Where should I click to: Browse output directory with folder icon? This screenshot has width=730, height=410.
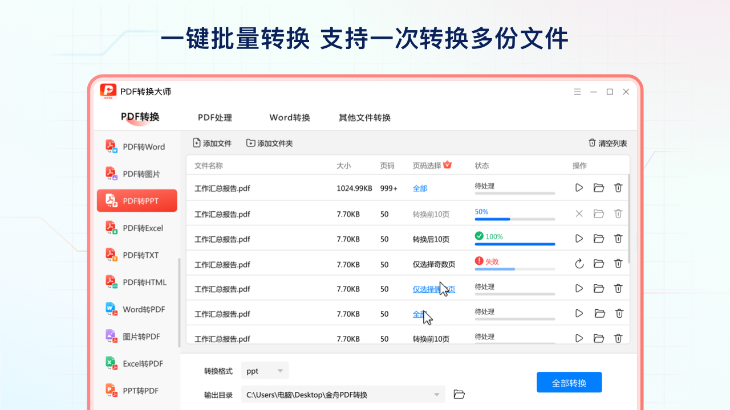(x=459, y=394)
